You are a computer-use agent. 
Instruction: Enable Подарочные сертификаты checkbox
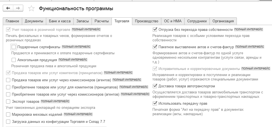pos(14,47)
